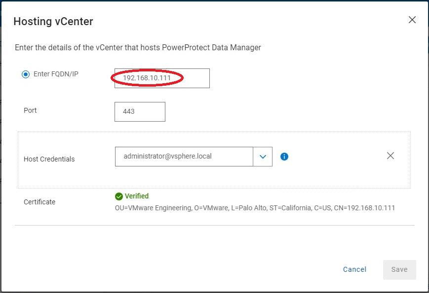Click the Verified status text
The image size is (429, 293).
tap(137, 196)
